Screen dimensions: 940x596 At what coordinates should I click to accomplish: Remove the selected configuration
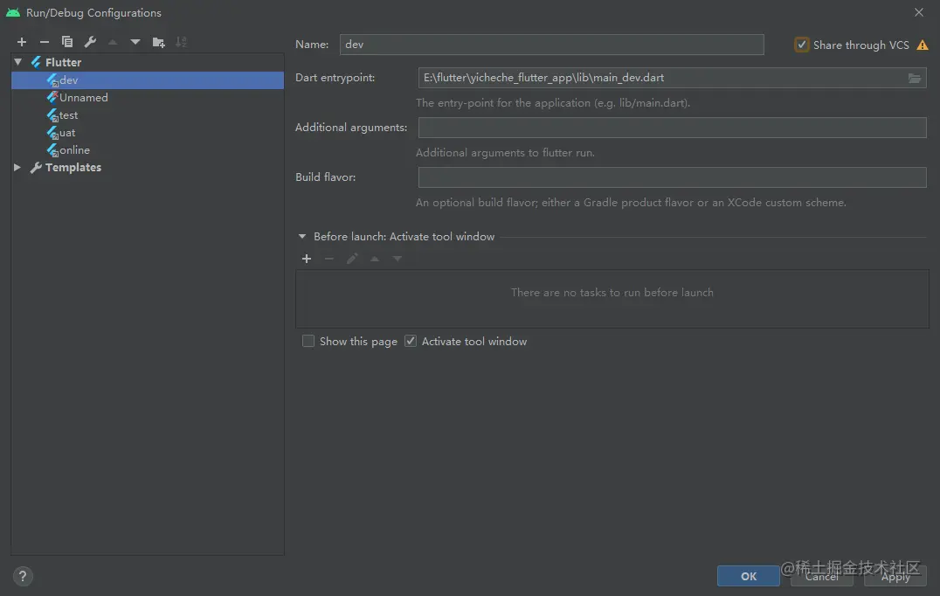coord(45,42)
